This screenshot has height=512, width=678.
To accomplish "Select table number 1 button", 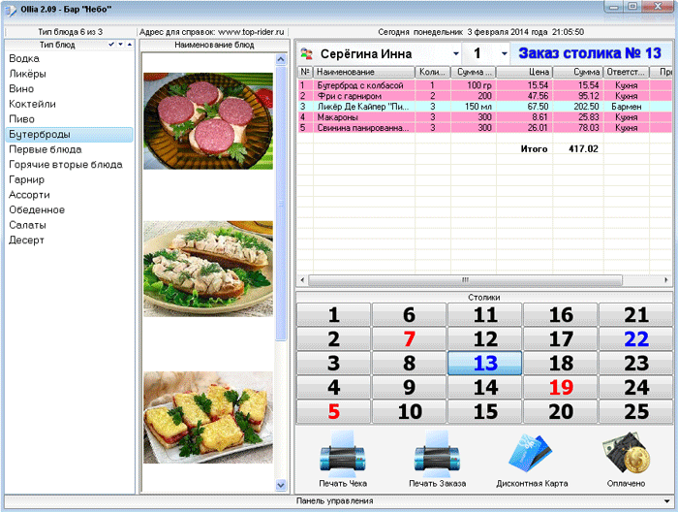I will pyautogui.click(x=333, y=314).
